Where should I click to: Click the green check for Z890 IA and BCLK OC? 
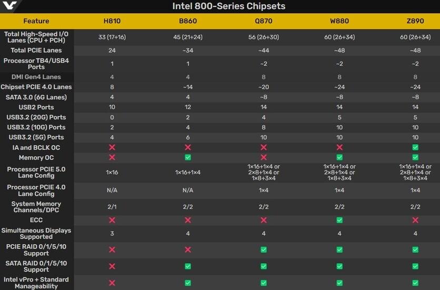415,147
